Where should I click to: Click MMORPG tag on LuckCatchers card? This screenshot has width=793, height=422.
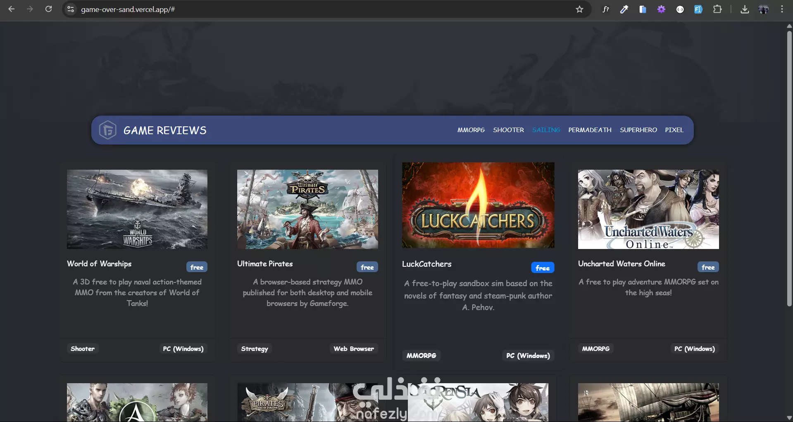[x=421, y=356]
